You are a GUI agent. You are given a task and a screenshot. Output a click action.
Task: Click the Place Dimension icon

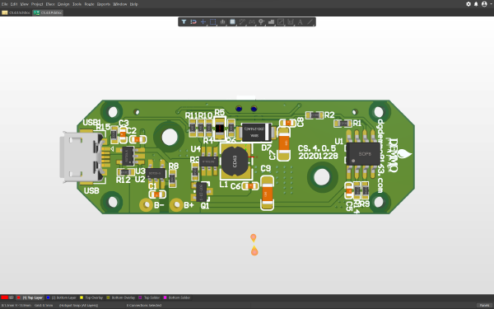291,21
